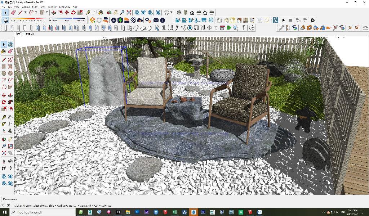This screenshot has width=369, height=216.
Task: Select the Eraser tool in top toolbar
Action: (x=13, y=13)
